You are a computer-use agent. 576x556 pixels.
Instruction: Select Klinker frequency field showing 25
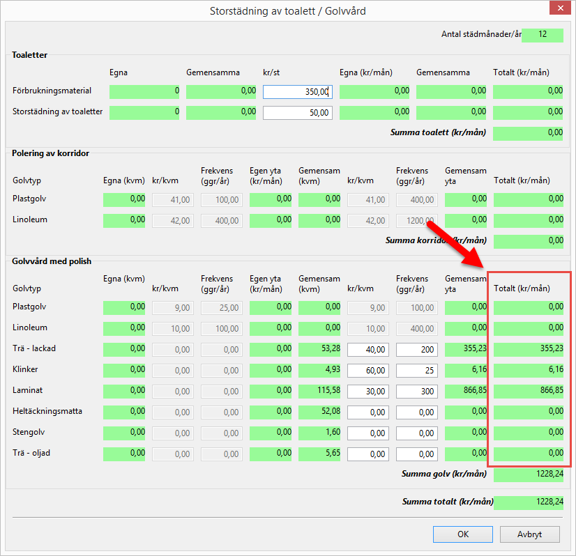[417, 371]
